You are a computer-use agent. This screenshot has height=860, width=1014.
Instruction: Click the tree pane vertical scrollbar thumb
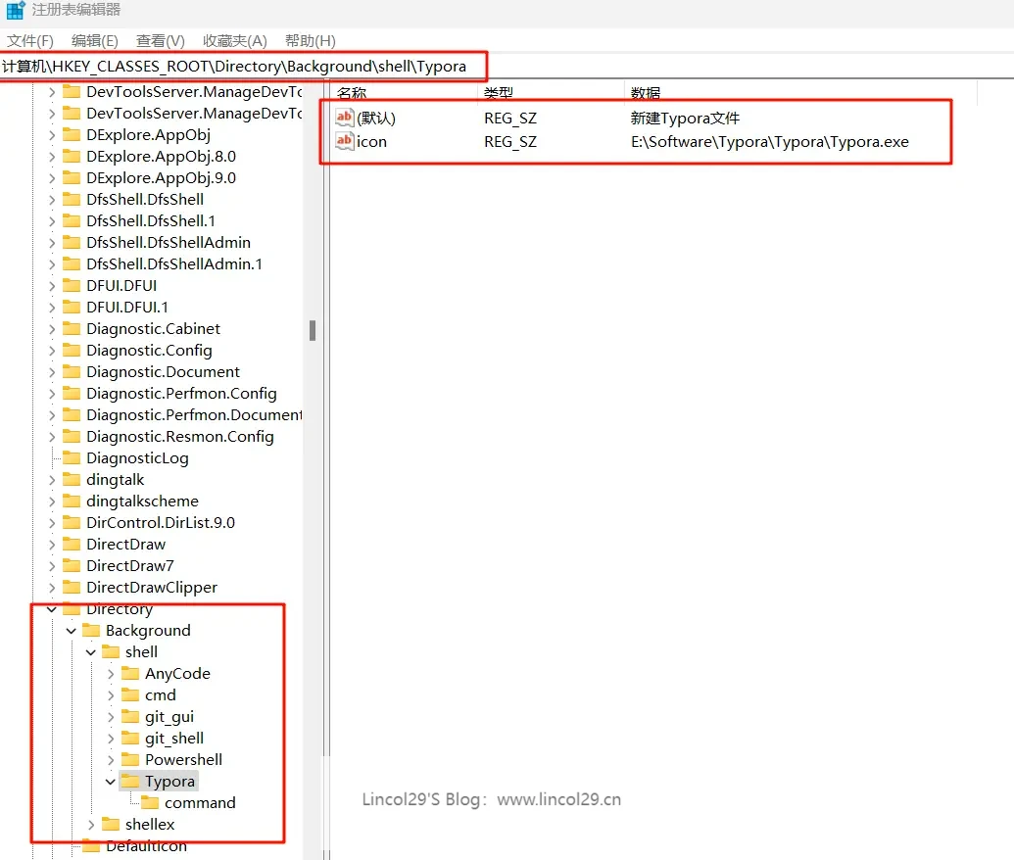coord(313,330)
